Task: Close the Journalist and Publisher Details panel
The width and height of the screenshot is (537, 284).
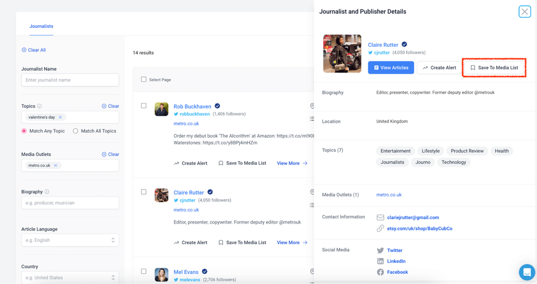Action: tap(524, 12)
